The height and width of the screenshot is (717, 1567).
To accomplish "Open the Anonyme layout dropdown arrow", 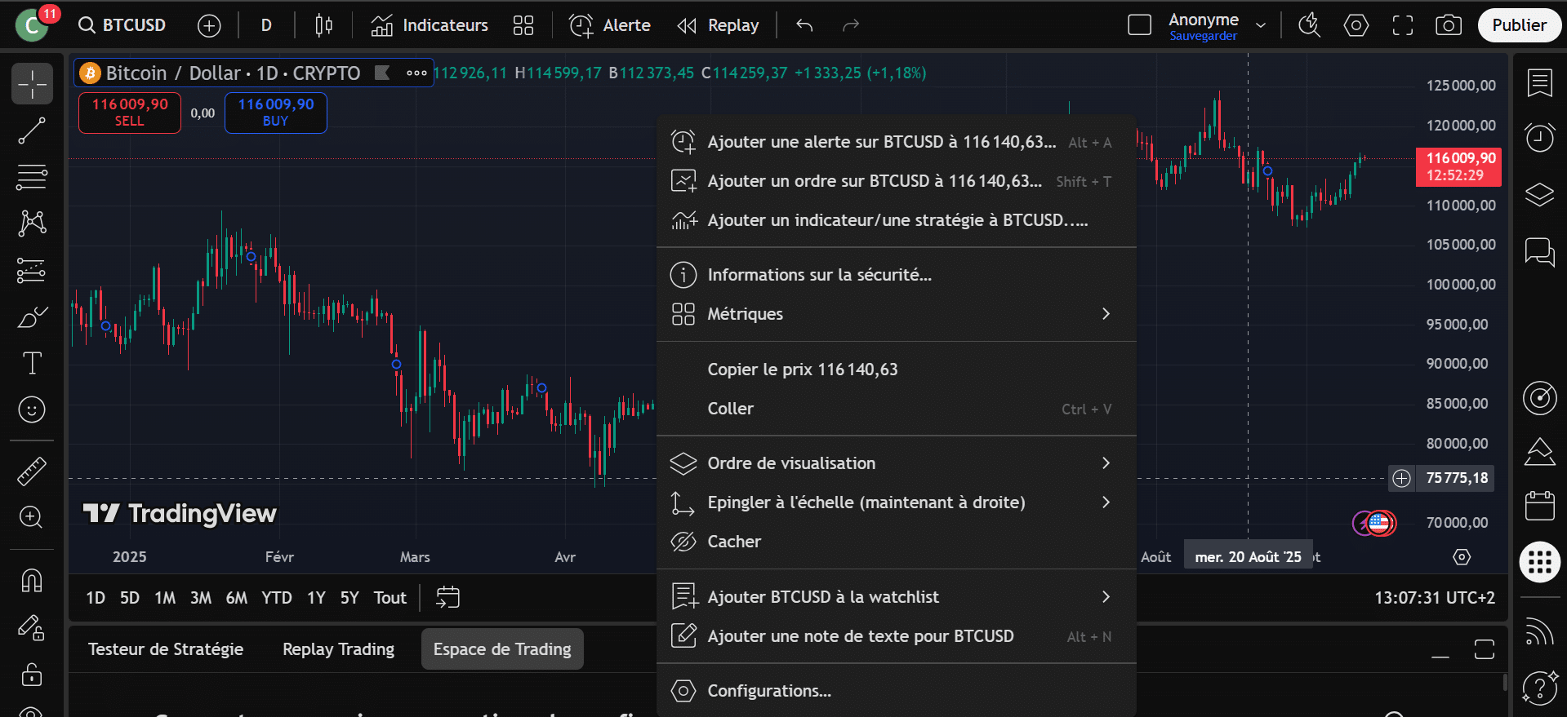I will click(x=1261, y=25).
